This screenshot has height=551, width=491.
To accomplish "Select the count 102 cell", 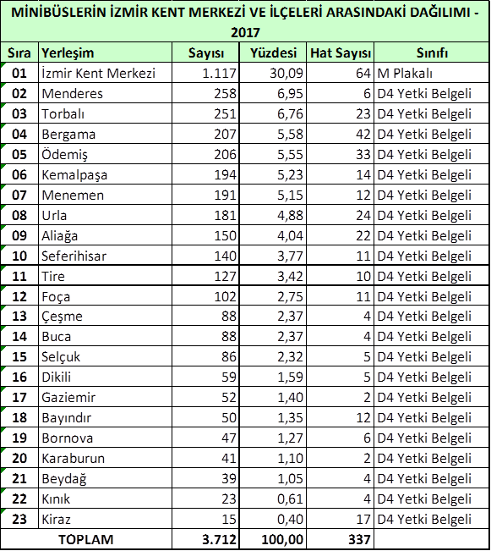I will [x=205, y=296].
